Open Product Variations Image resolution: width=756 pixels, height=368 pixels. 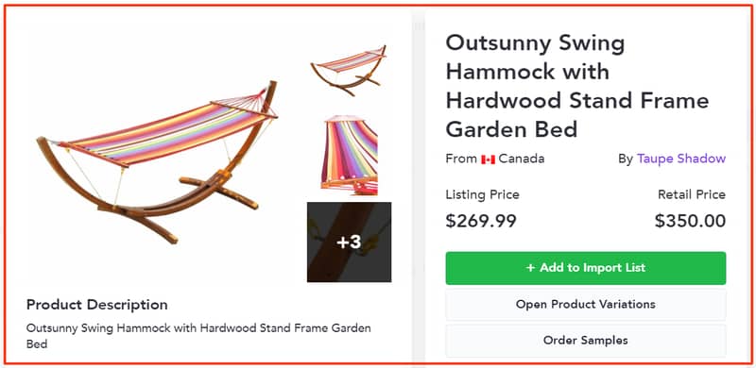[585, 305]
